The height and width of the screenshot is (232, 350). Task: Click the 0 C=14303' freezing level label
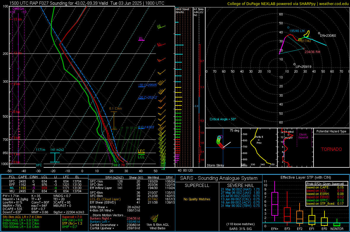pos(146,127)
